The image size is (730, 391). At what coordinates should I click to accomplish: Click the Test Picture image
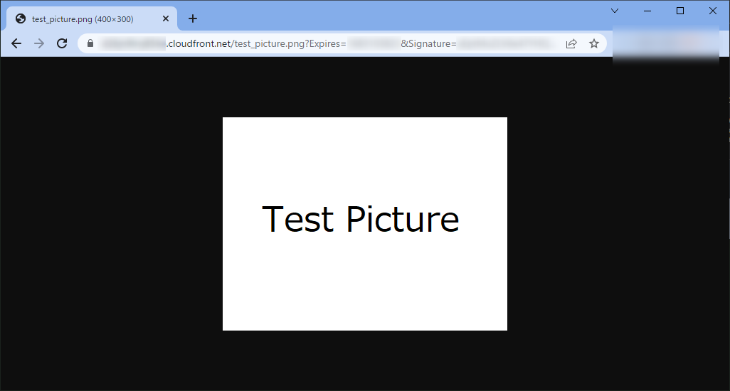(x=364, y=223)
